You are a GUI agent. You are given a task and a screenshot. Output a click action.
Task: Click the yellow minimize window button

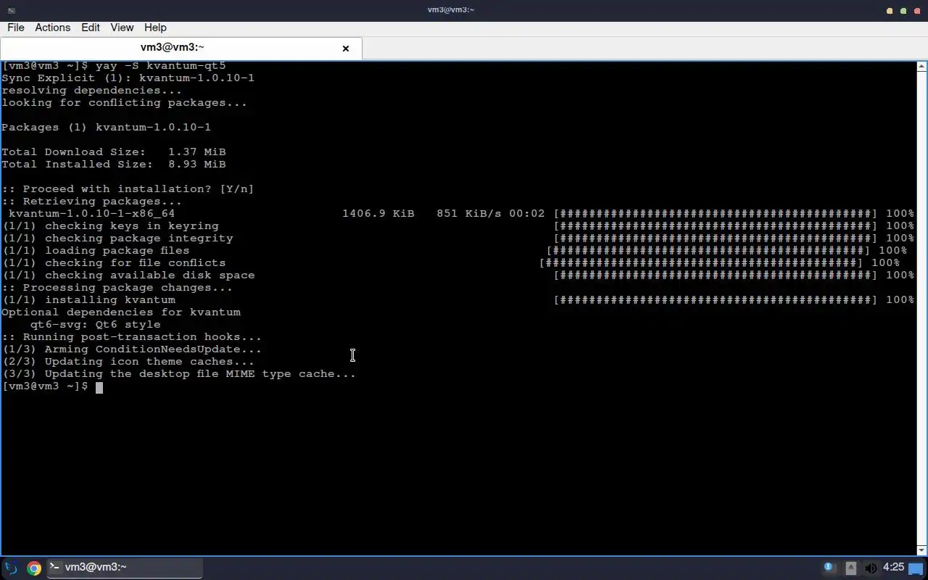890,11
